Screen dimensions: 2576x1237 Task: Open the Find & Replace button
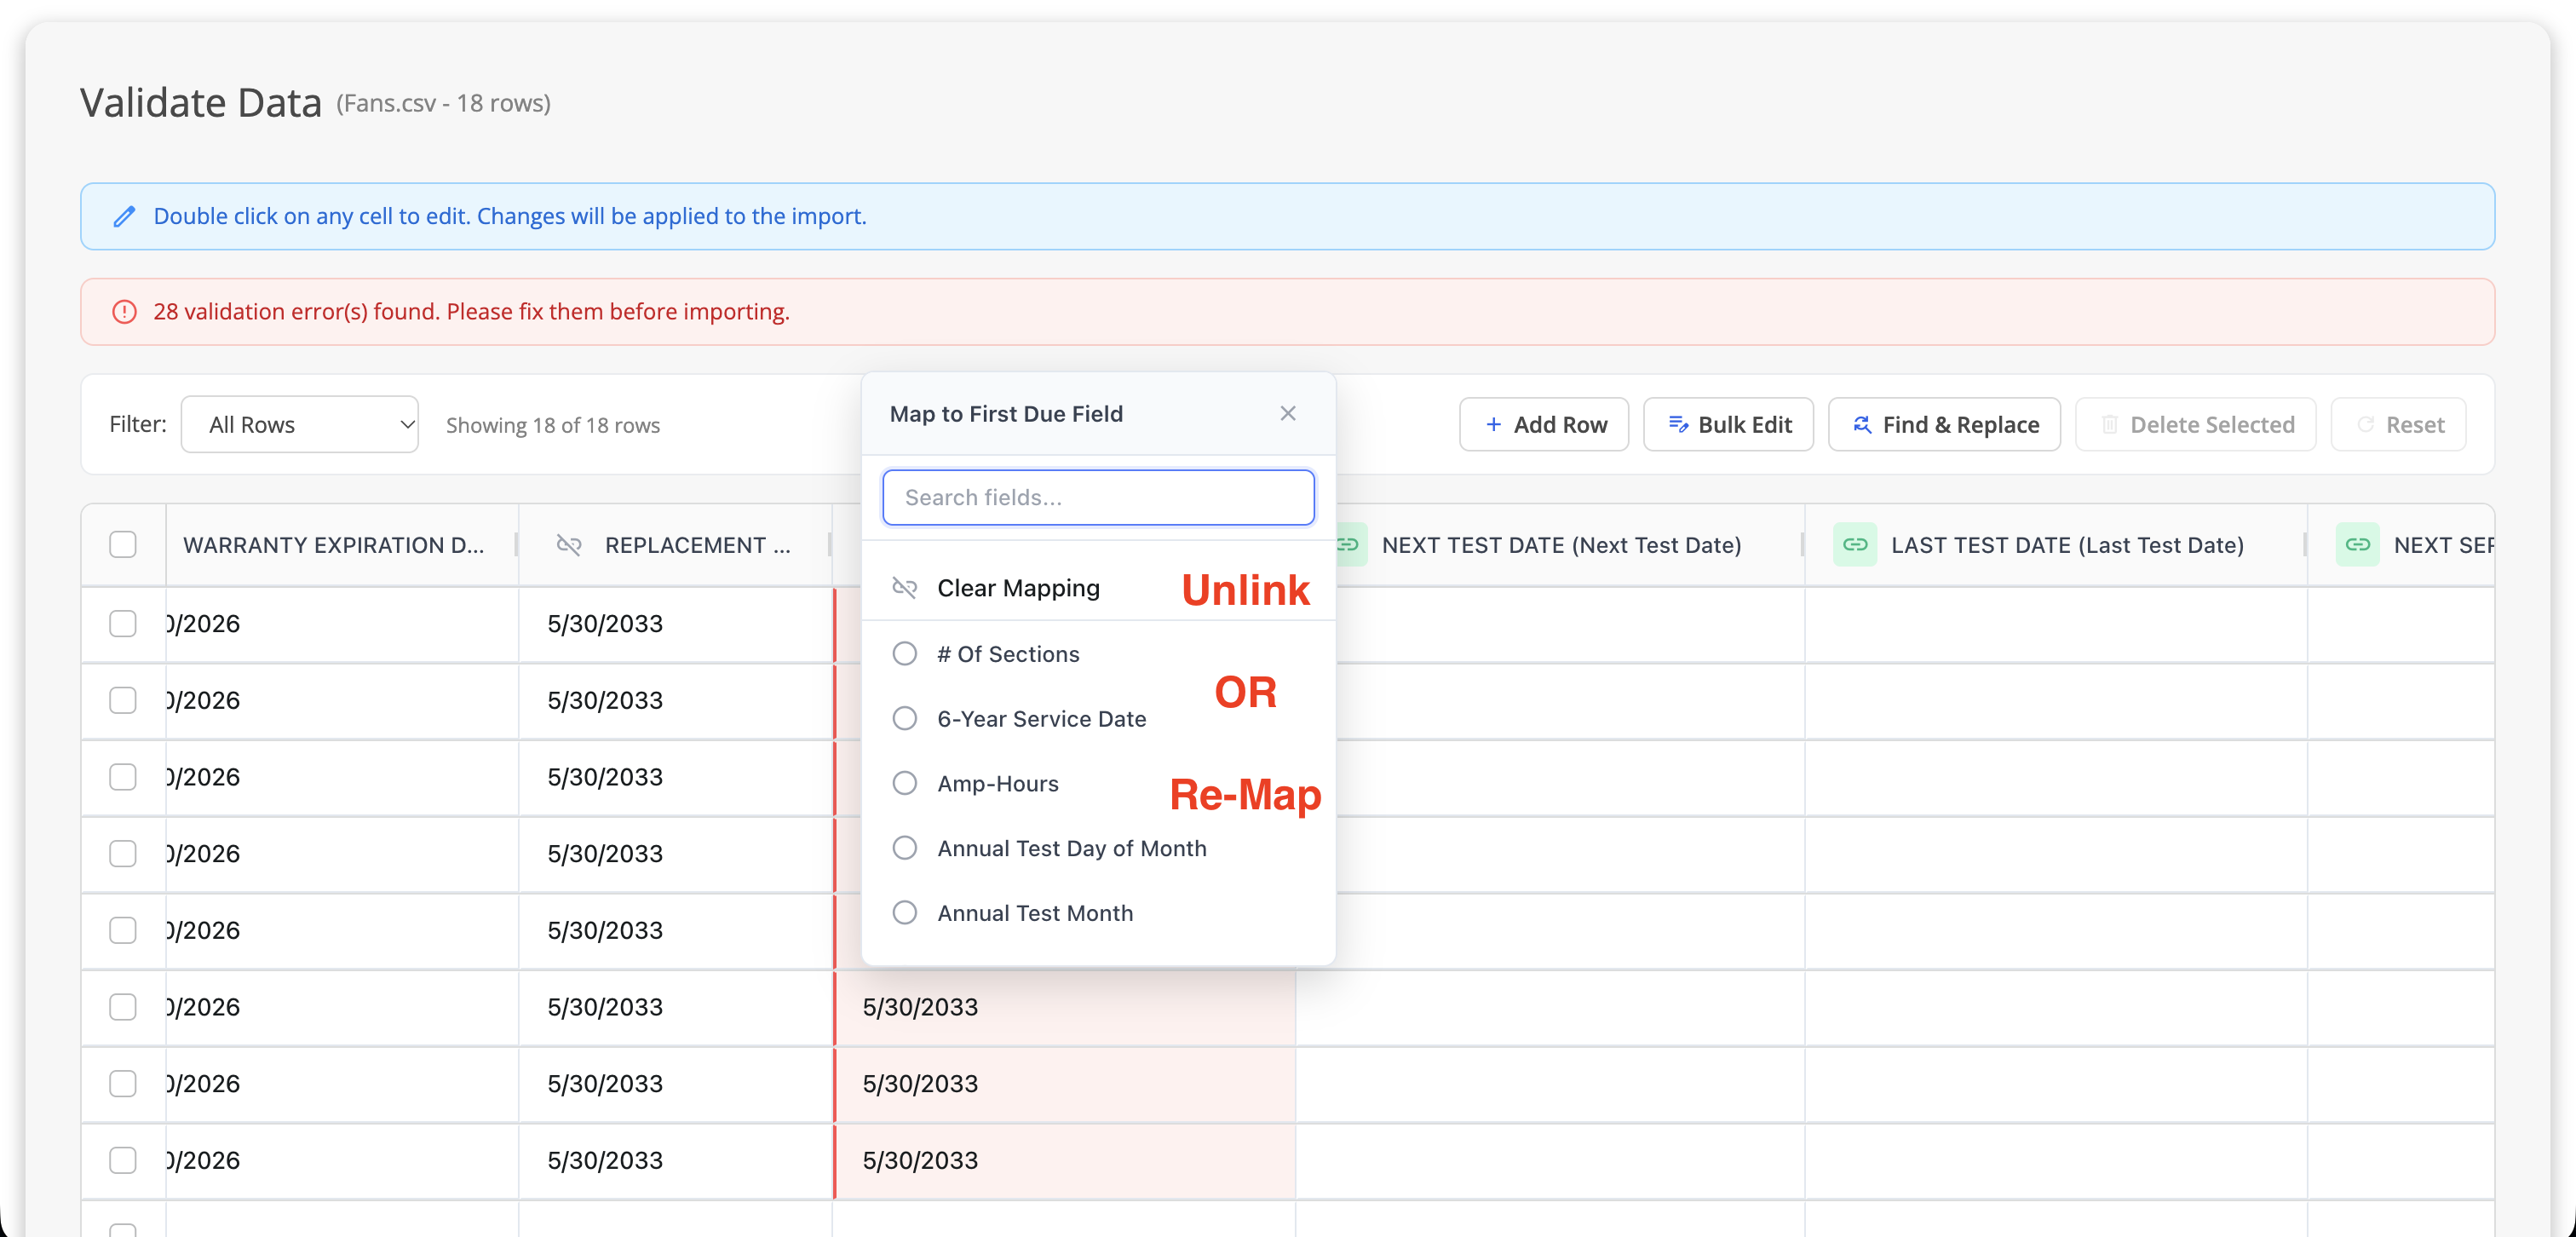1945,425
